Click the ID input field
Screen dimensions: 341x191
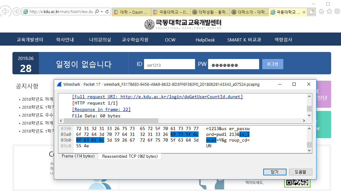pyautogui.click(x=170, y=64)
